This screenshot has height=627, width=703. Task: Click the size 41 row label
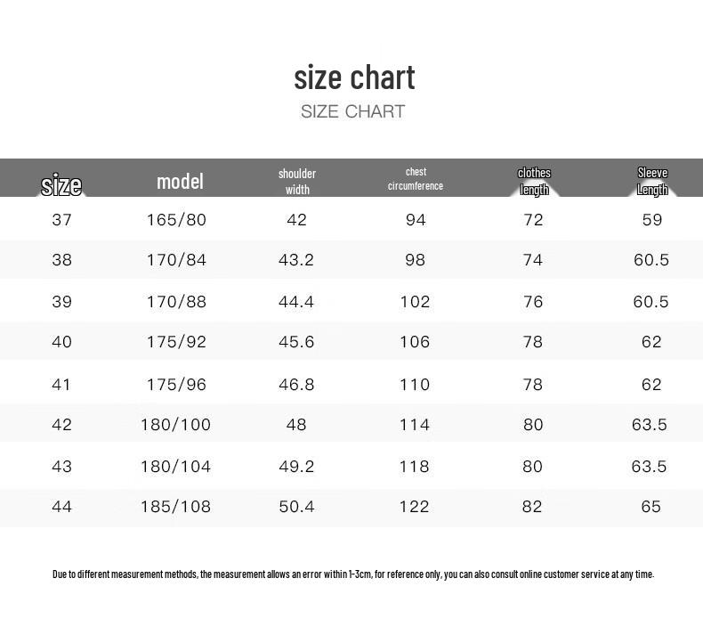(61, 385)
